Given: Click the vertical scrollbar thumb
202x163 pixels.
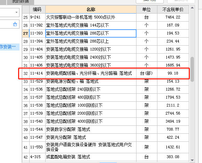Looking at the screenshot, I should [x=192, y=69].
